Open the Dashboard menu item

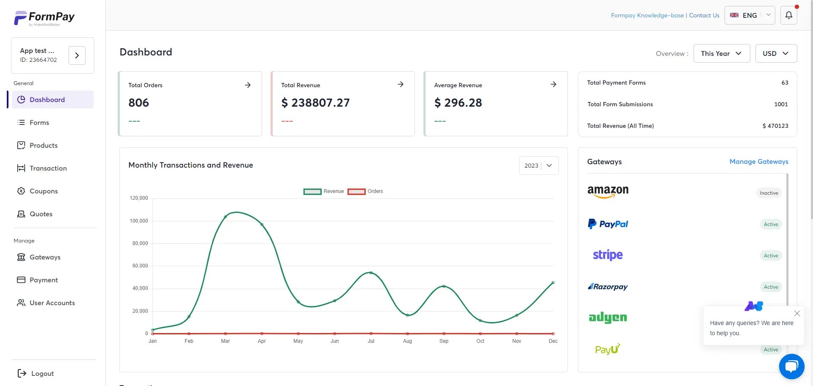pyautogui.click(x=47, y=99)
